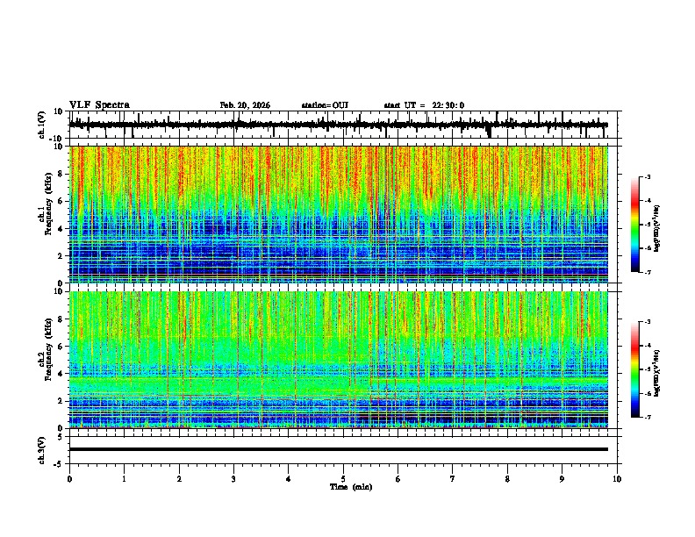Click the "9" tick on the Time axis
Viewport: 695px width, 537px height.
tap(562, 479)
